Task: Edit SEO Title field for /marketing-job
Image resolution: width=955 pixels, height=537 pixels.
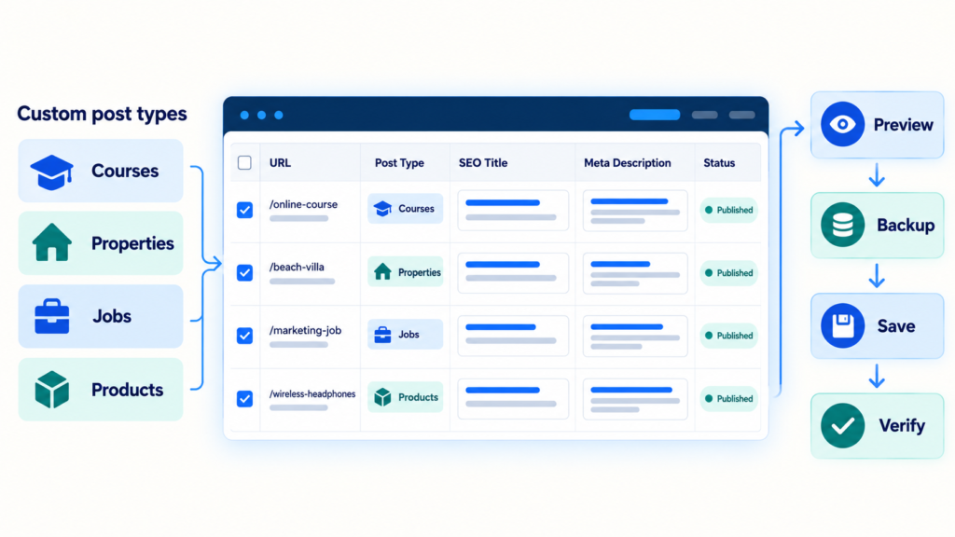Action: click(513, 336)
